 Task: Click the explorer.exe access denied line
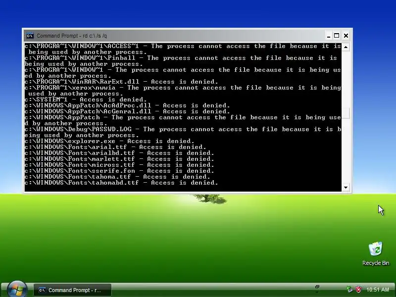coord(109,141)
